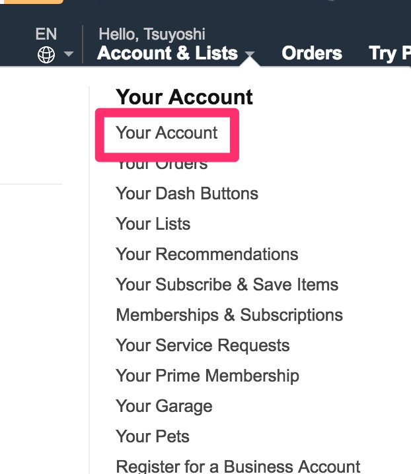View Your Recommendations

click(207, 254)
